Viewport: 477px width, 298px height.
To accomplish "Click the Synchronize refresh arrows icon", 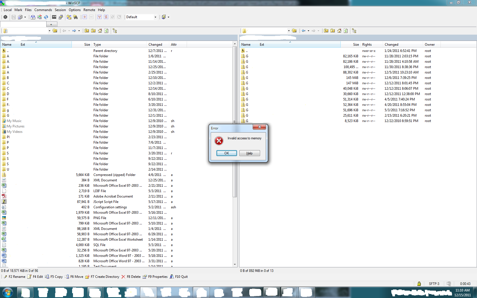I will coord(46,17).
